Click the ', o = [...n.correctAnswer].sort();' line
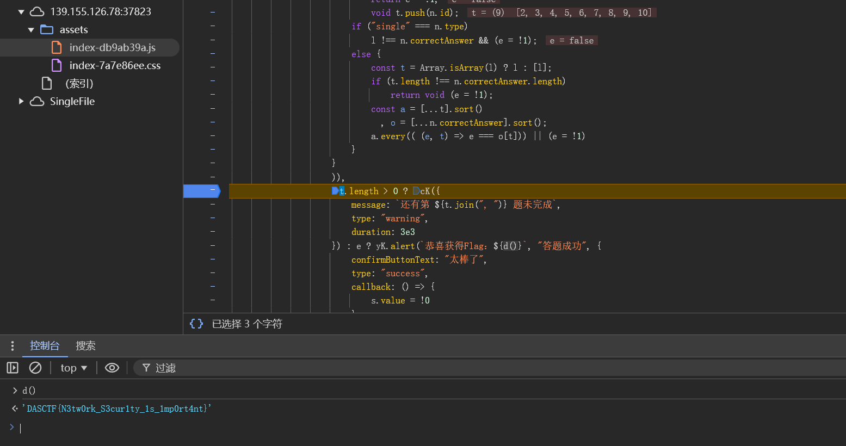846x446 pixels. point(464,122)
